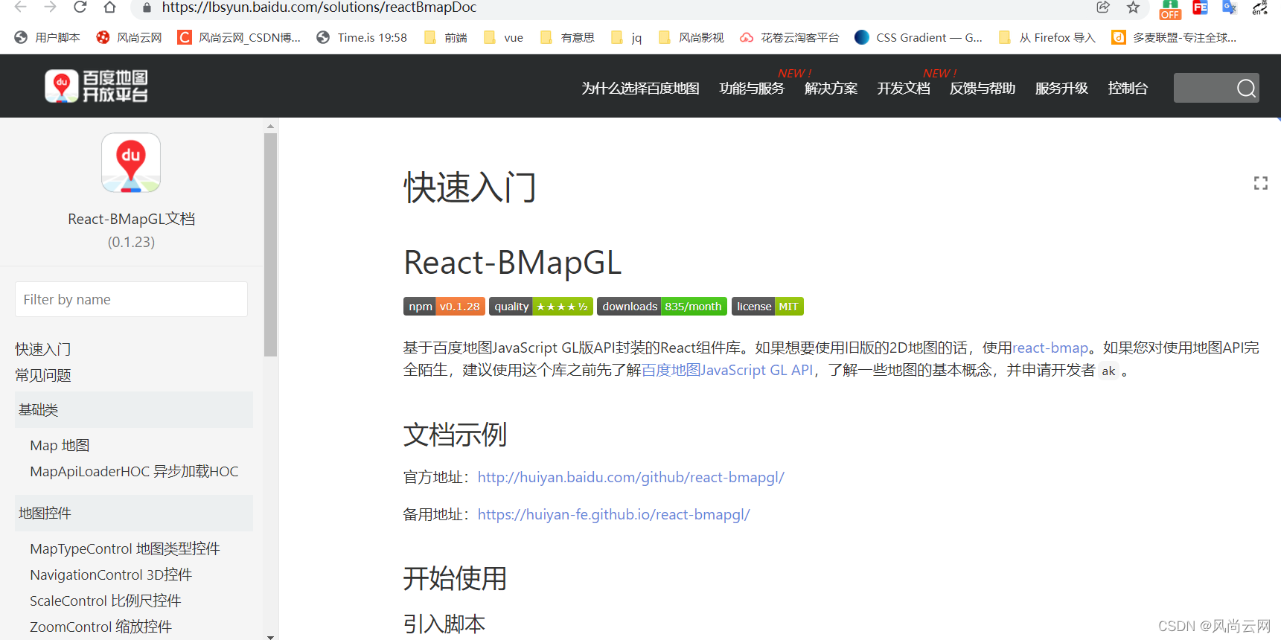Open the CSS Gradient bookmark
The image size is (1281, 640).
[x=919, y=37]
